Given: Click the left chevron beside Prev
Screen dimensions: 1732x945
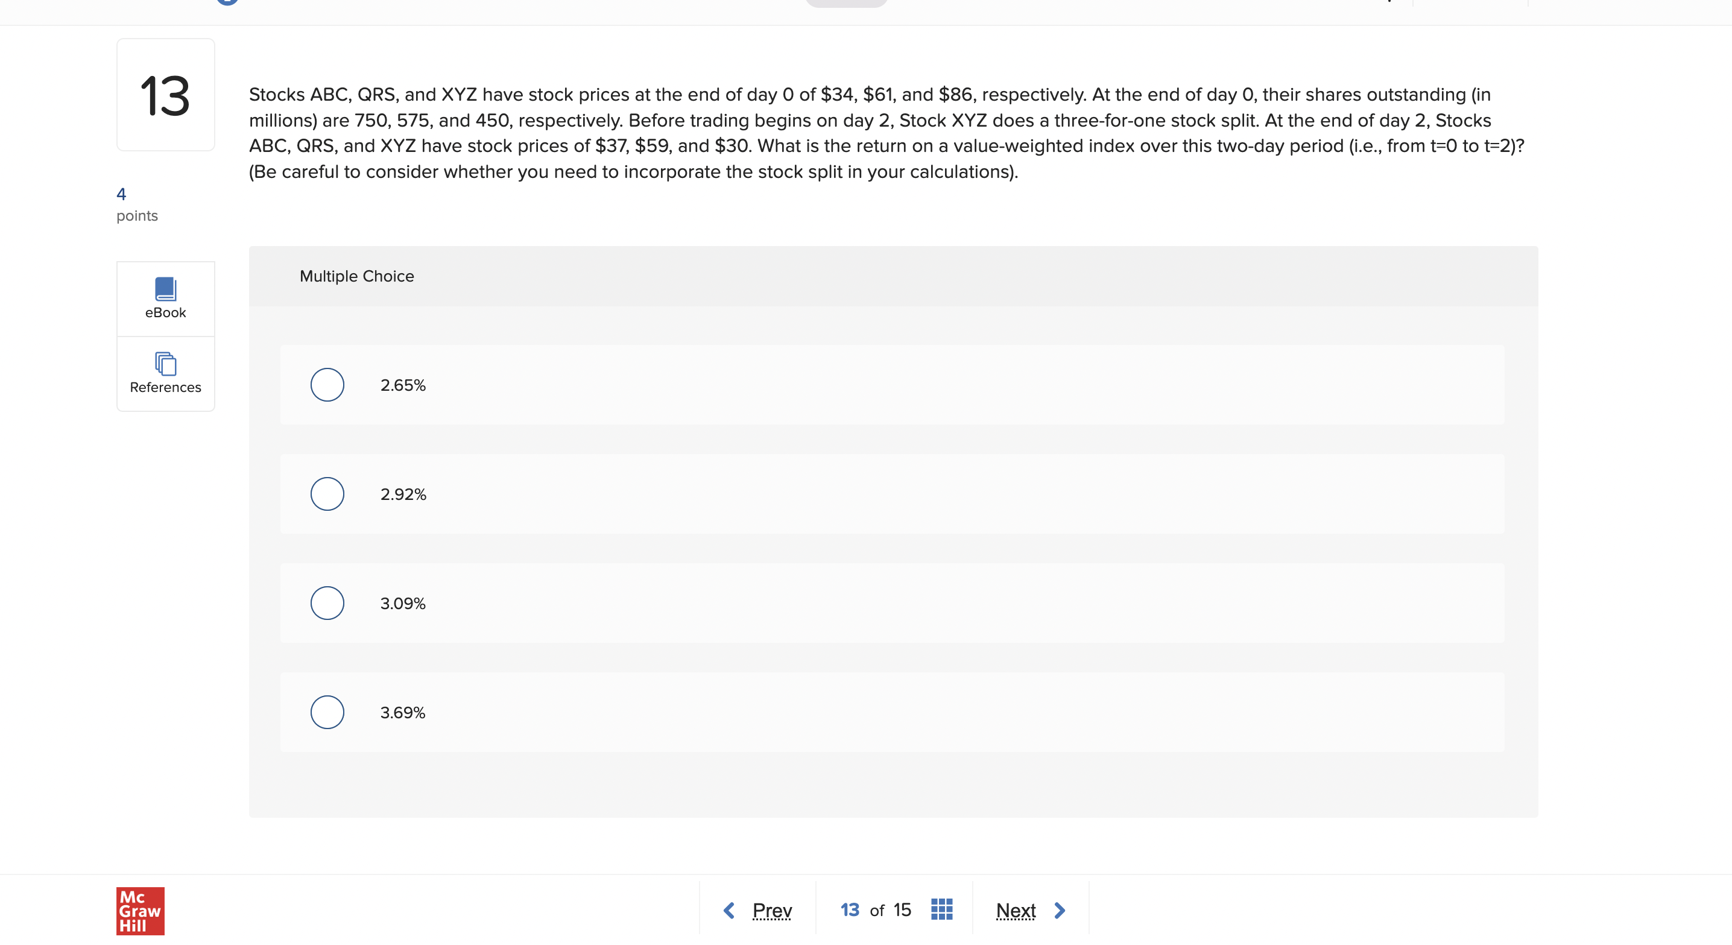Looking at the screenshot, I should tap(730, 909).
